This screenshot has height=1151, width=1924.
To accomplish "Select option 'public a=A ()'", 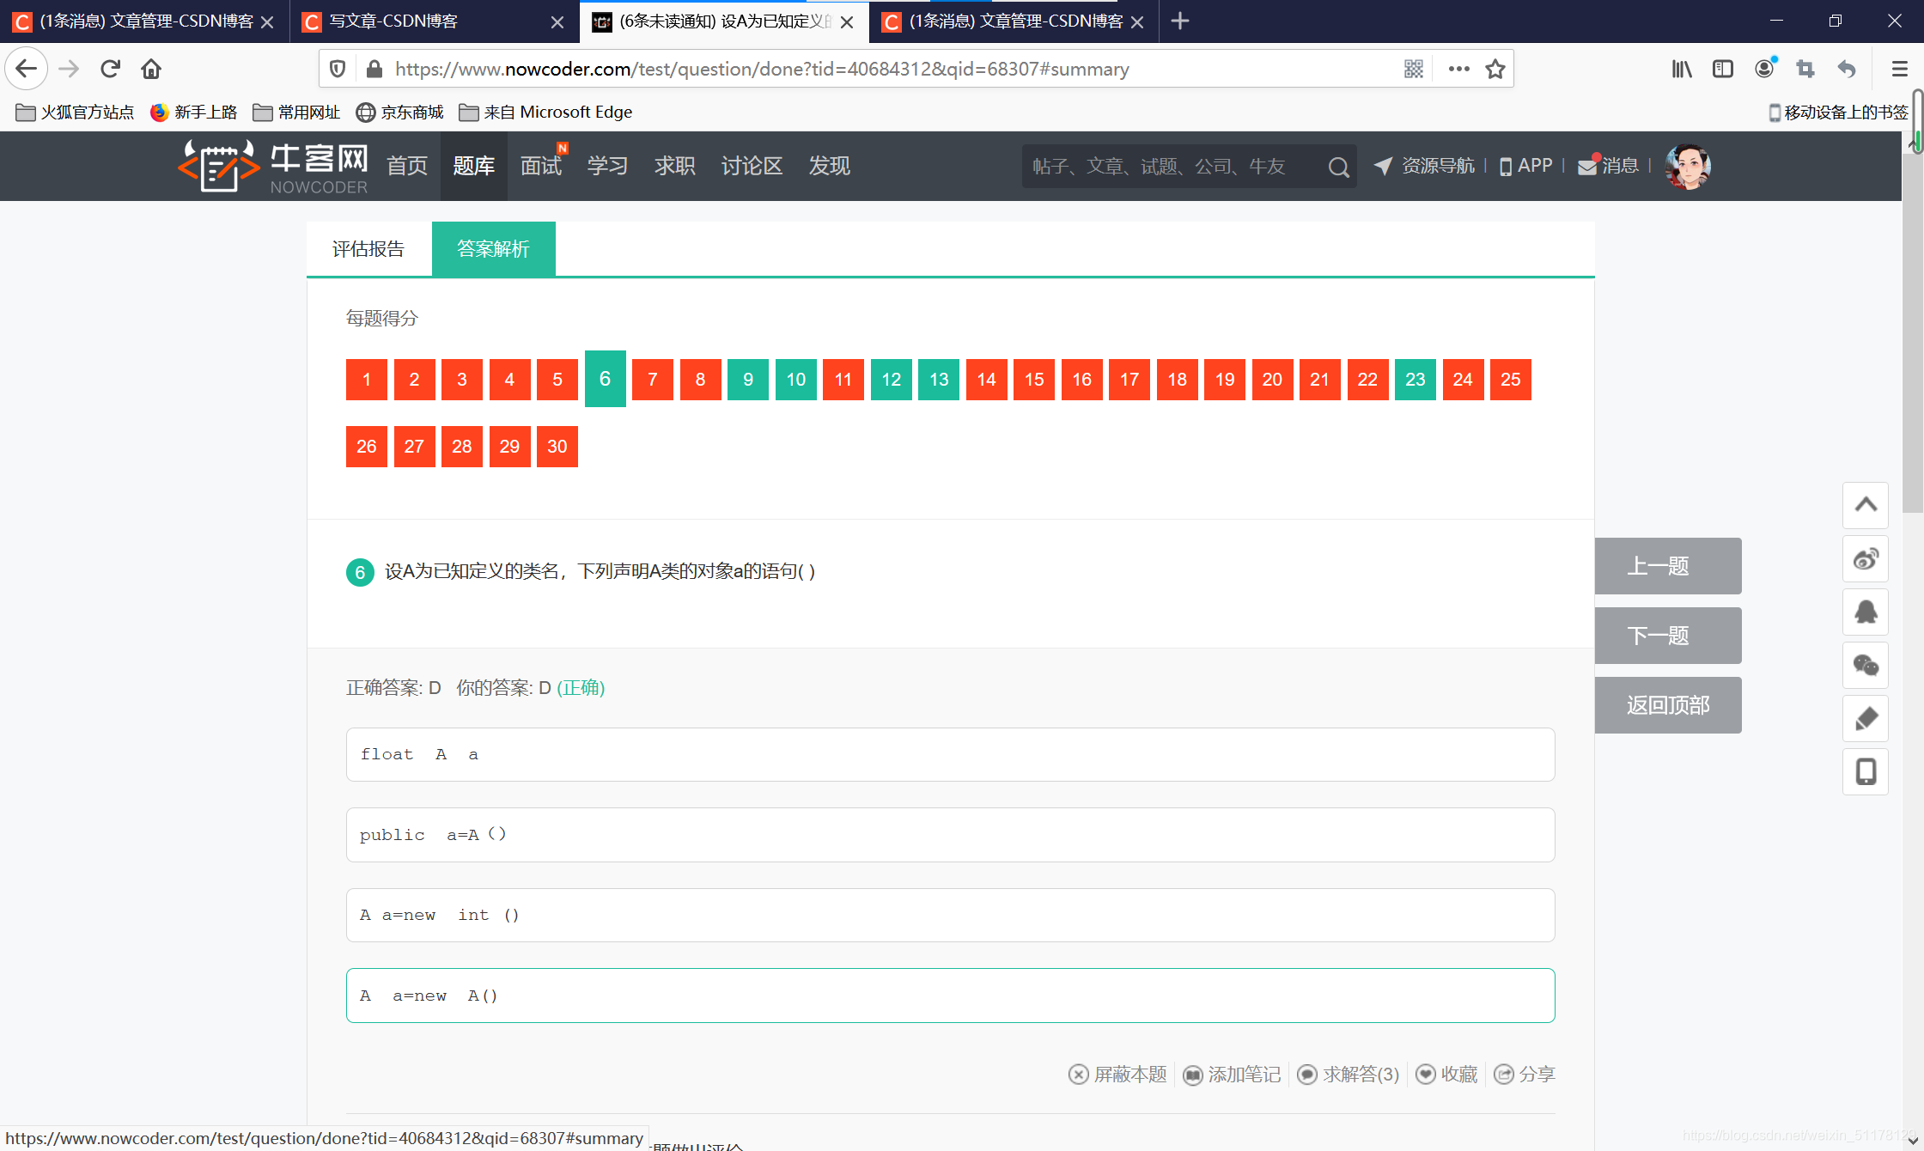I will pos(951,835).
